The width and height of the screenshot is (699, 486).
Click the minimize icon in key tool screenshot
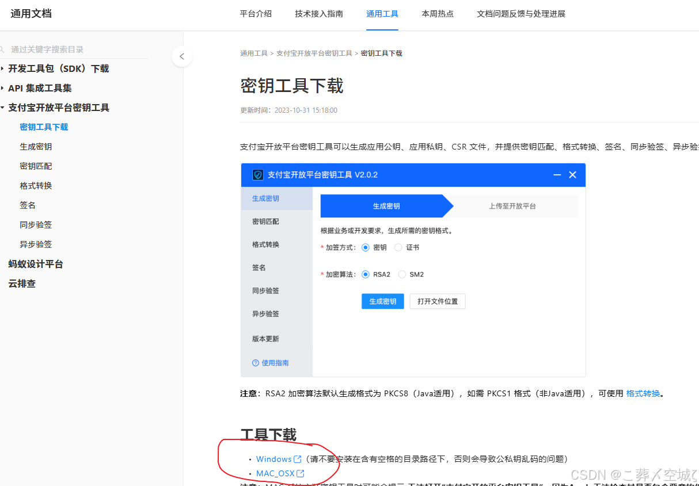(x=557, y=175)
